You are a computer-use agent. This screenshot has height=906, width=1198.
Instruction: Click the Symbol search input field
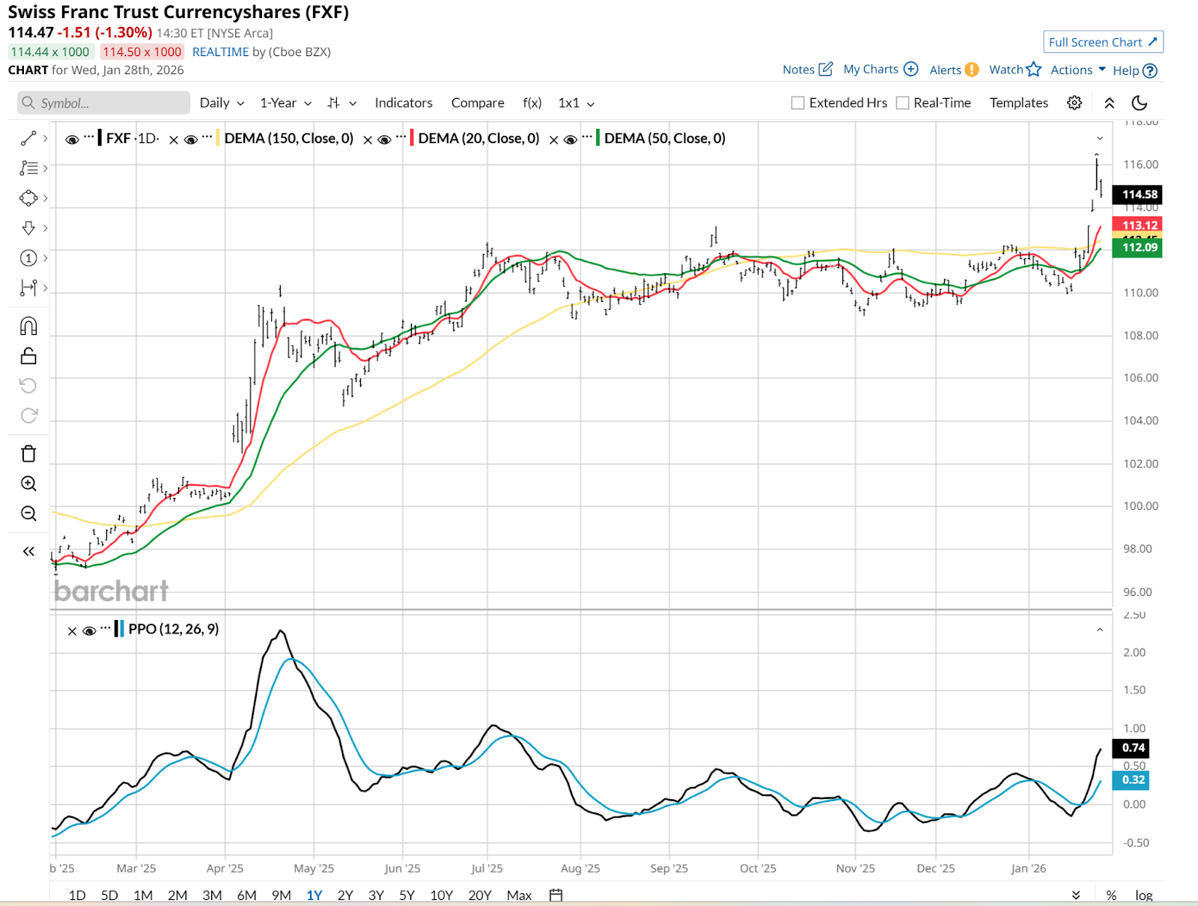tap(105, 103)
